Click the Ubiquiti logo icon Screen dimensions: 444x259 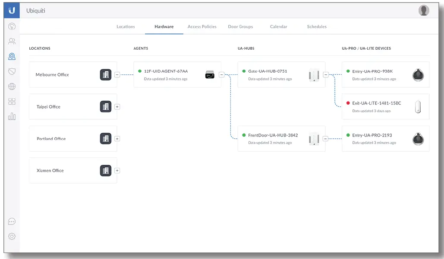[12, 10]
